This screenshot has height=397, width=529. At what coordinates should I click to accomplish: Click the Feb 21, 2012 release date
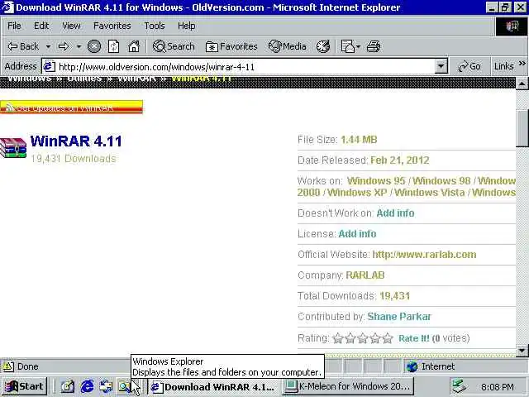400,160
